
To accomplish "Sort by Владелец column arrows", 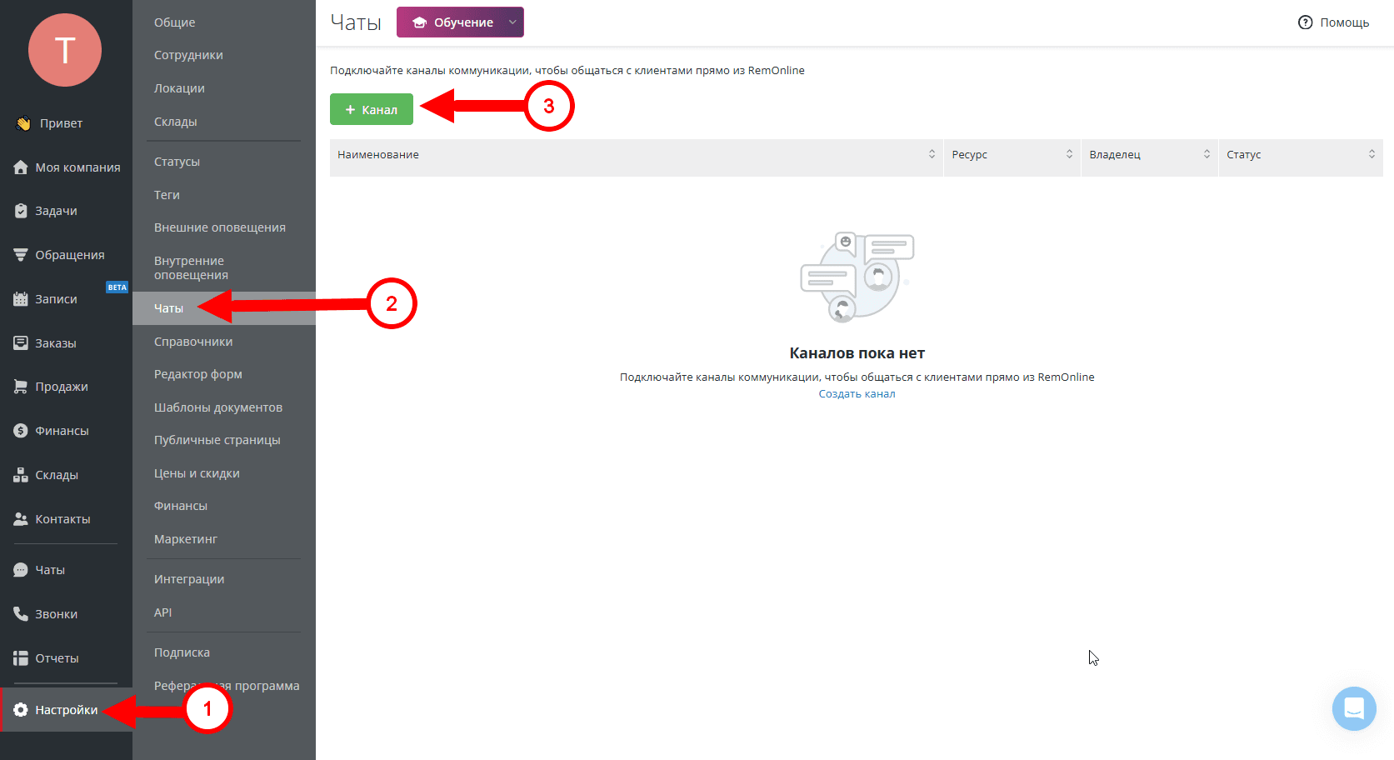I will point(1207,154).
